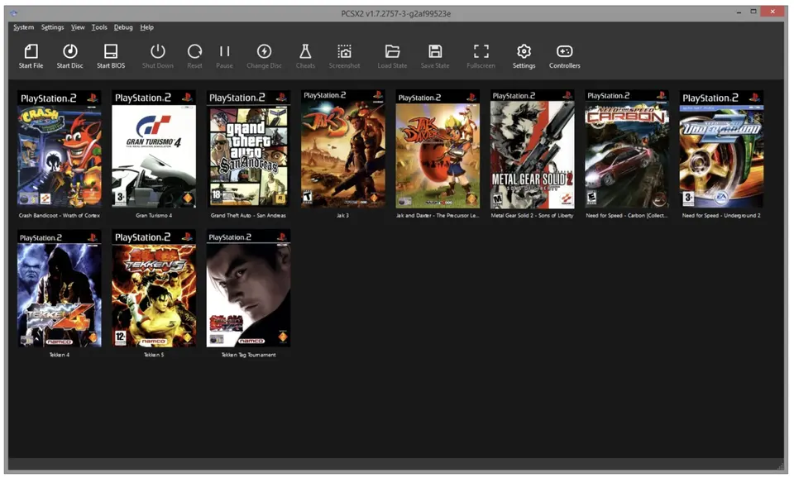
Task: Close the PCSX2 window
Action: (x=772, y=12)
